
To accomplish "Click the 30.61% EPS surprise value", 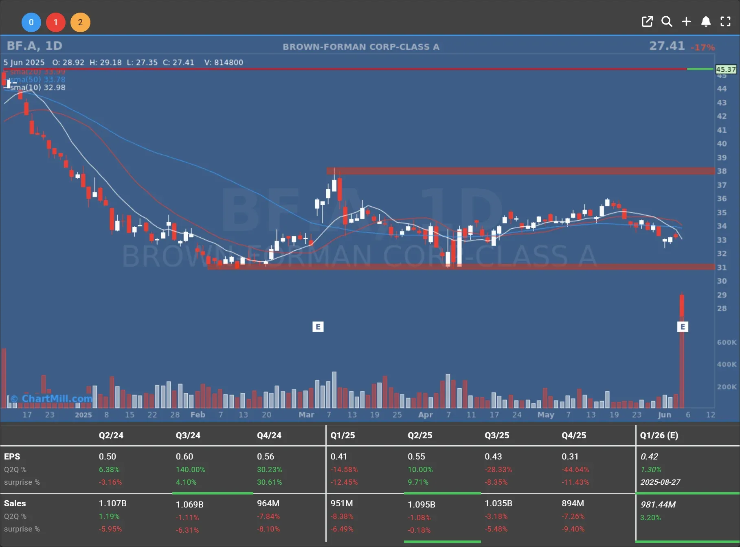I will pyautogui.click(x=270, y=482).
